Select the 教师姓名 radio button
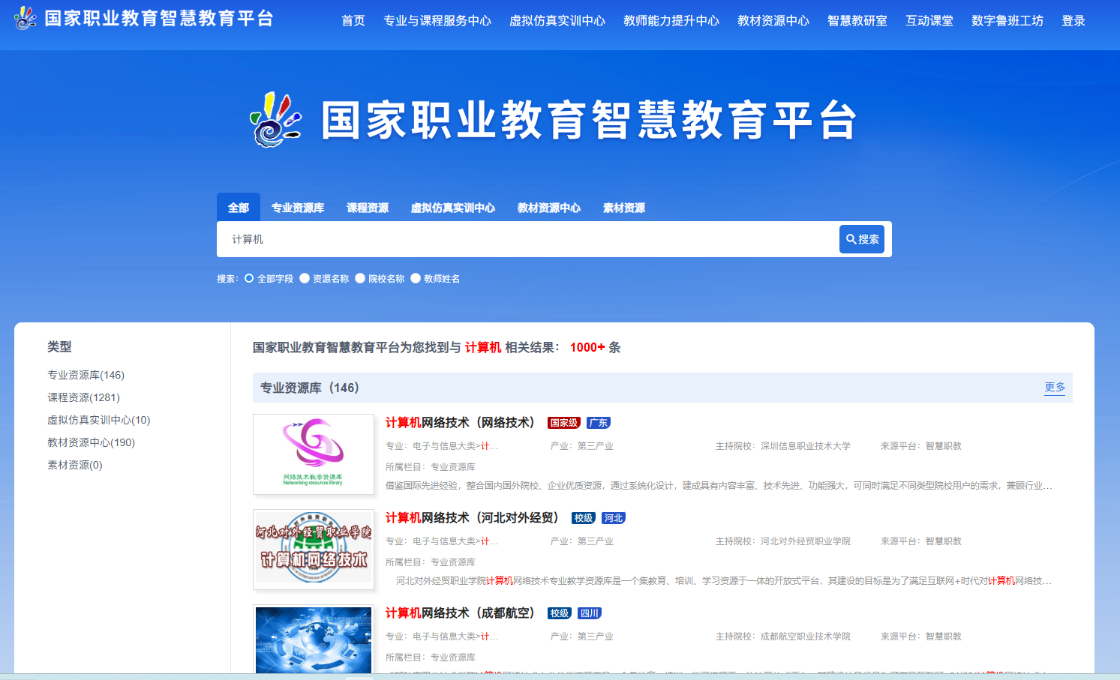This screenshot has width=1120, height=680. point(416,278)
